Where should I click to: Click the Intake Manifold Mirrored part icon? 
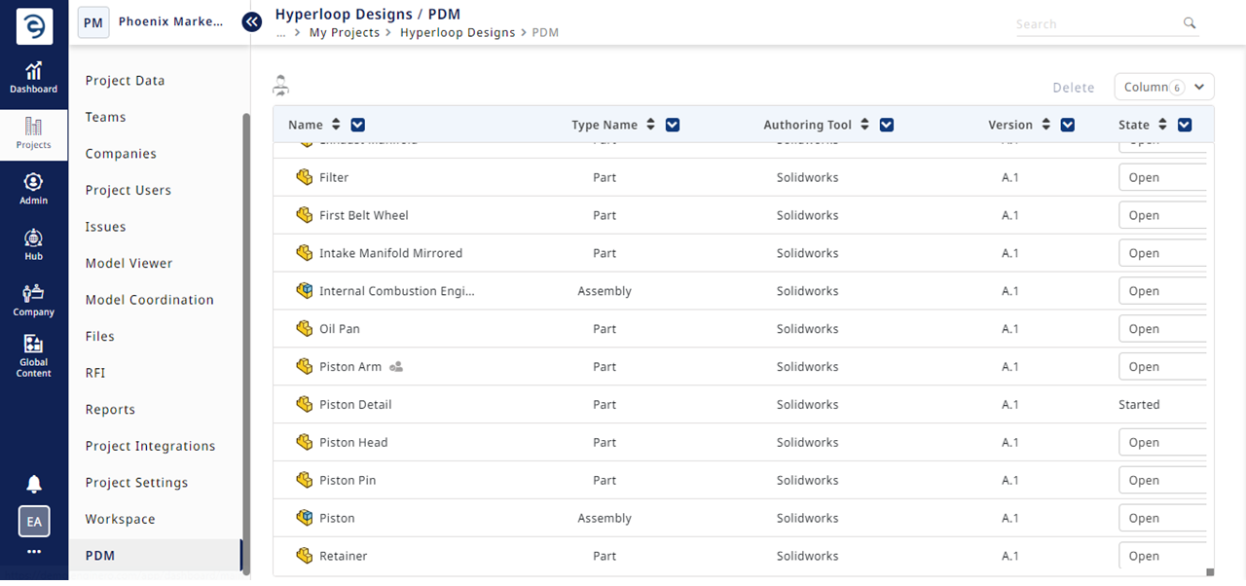[x=305, y=253]
